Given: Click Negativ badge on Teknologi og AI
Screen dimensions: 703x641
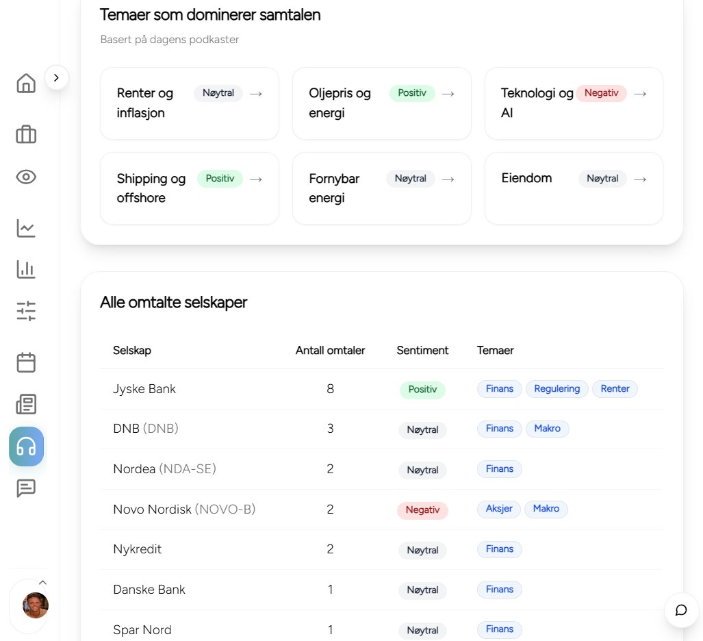Looking at the screenshot, I should click(601, 93).
